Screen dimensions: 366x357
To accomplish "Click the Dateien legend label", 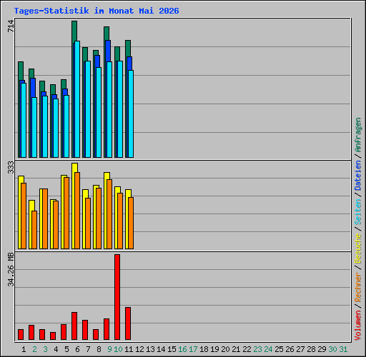I will (358, 176).
